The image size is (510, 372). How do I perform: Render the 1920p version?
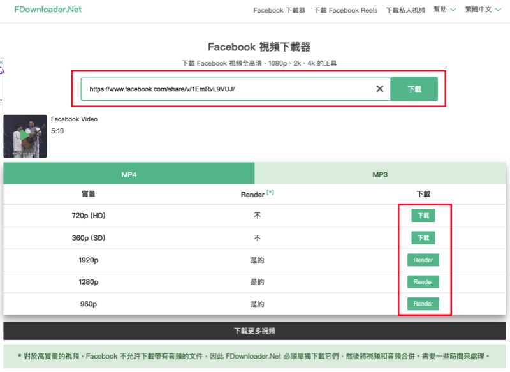(x=423, y=260)
